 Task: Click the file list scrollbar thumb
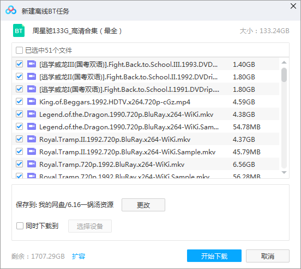[284, 75]
